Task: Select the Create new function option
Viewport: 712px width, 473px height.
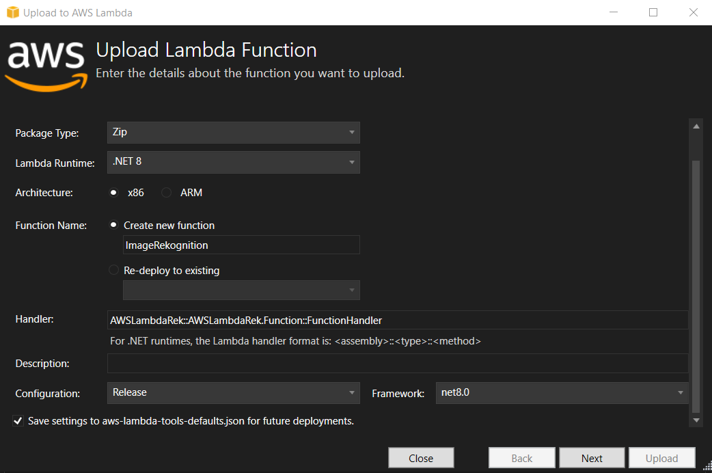Action: click(x=113, y=225)
